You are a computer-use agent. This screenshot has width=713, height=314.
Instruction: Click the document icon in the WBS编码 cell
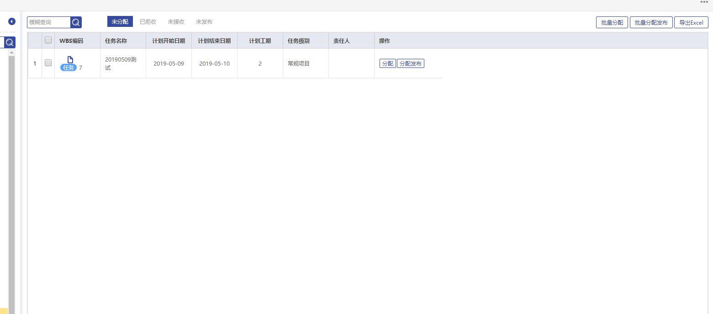[70, 60]
